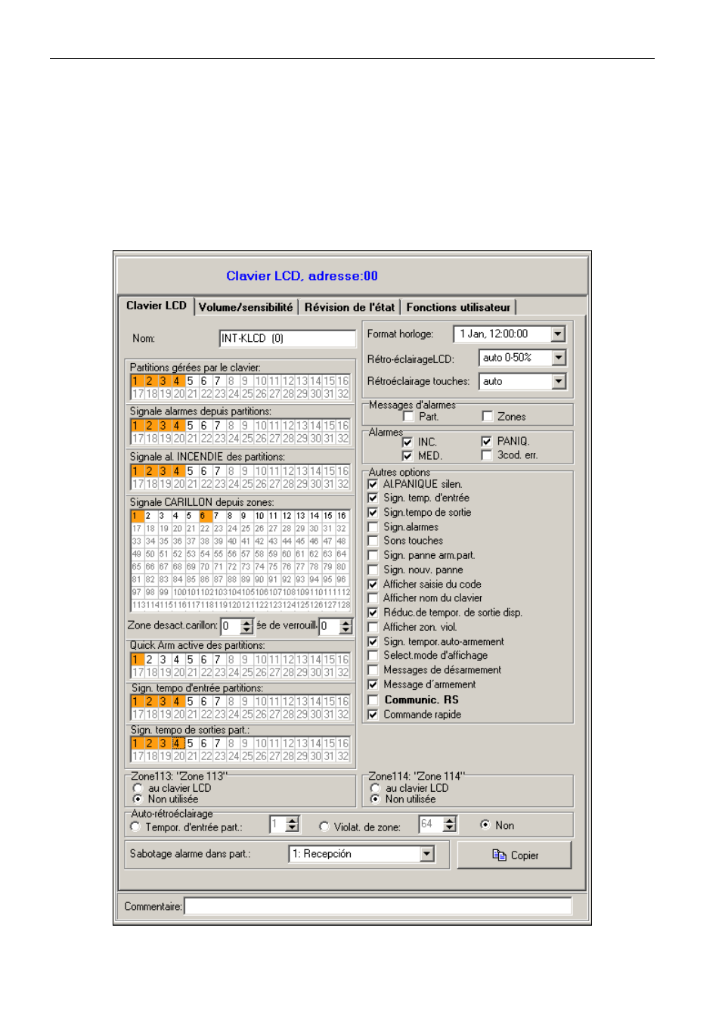This screenshot has height=1021, width=722.
Task: Enable Afficher zon. viol. checkbox
Action: pos(373,627)
